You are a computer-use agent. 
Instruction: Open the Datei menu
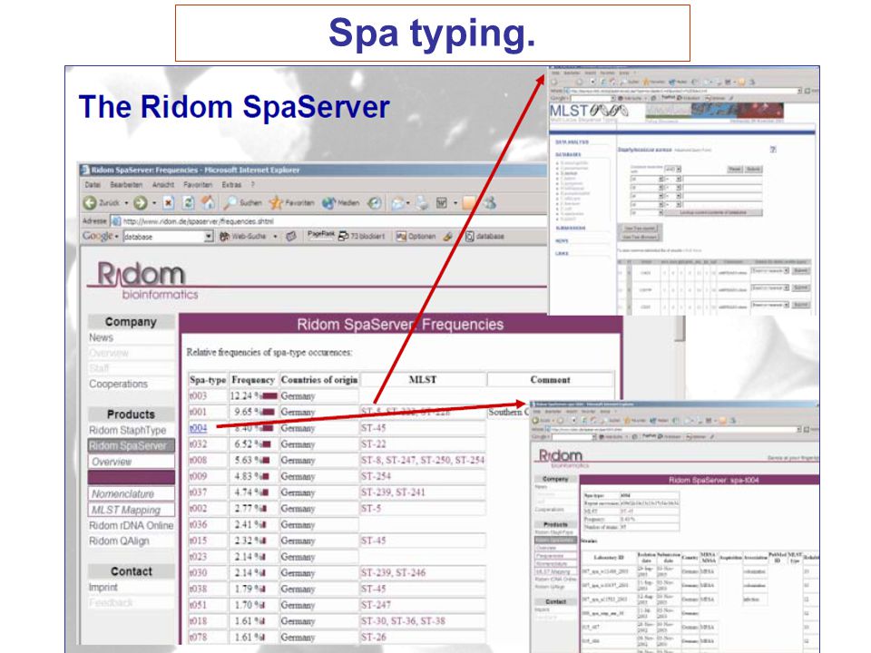(93, 185)
